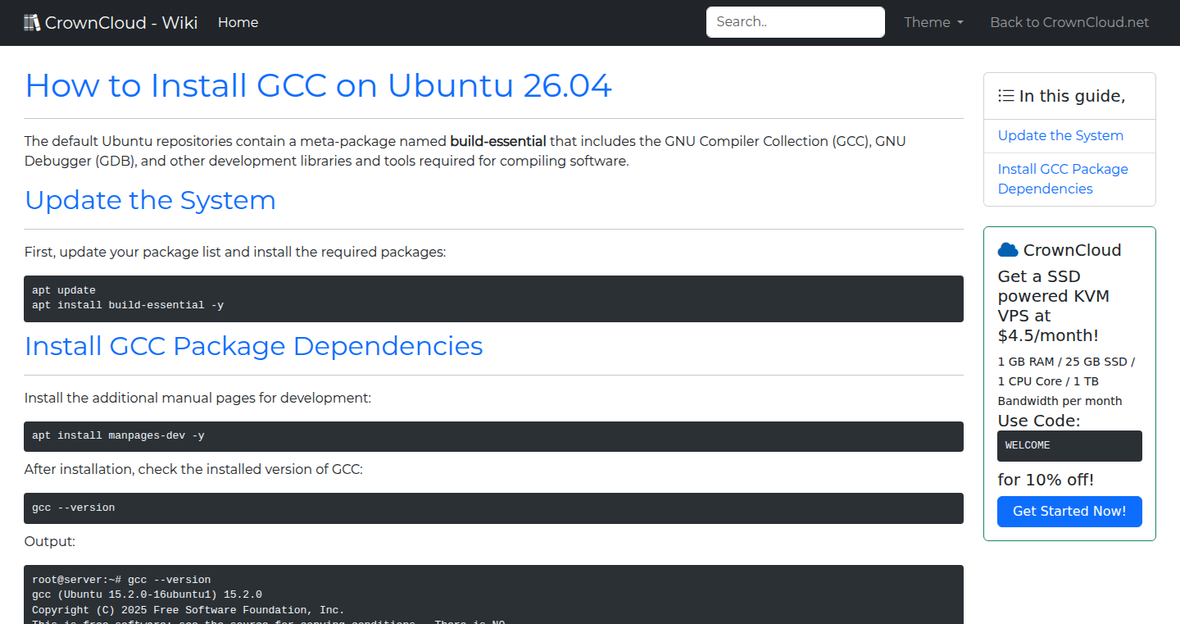
Task: Click the CrownCloud books logo icon
Action: 32,23
